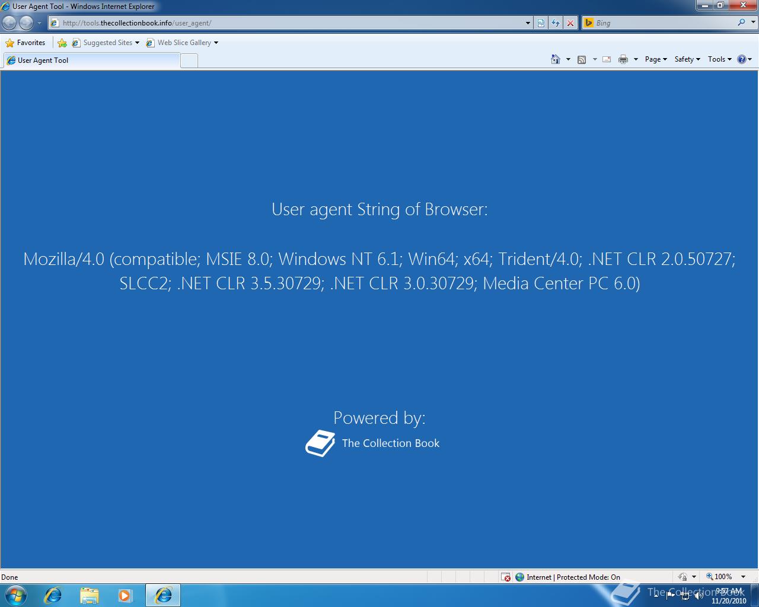759x607 pixels.
Task: Click the taskbar clock showing 11/20/2010
Action: (x=729, y=596)
